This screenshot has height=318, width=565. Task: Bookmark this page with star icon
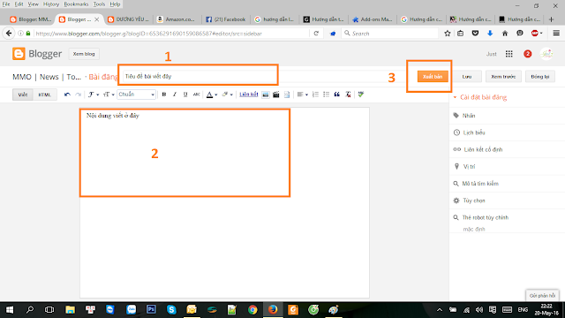click(x=448, y=34)
